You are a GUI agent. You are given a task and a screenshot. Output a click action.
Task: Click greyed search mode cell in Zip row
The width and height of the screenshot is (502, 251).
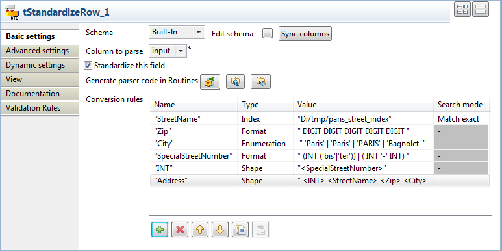(x=461, y=131)
